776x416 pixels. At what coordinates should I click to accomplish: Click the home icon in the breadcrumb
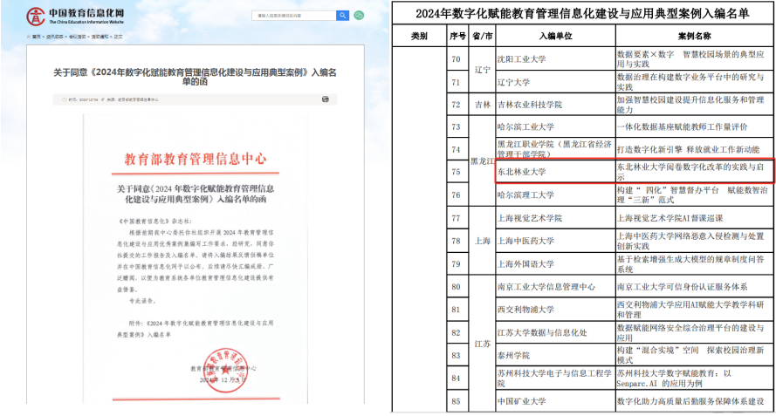coord(26,38)
